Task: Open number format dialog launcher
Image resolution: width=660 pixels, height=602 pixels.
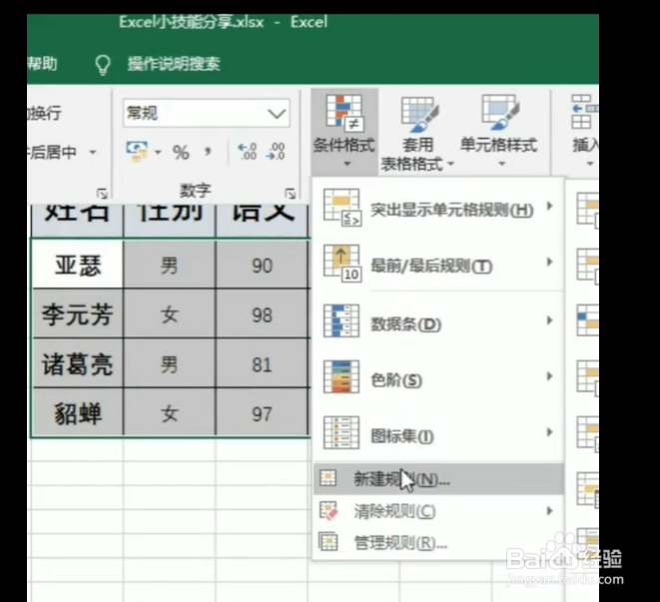Action: pos(290,194)
